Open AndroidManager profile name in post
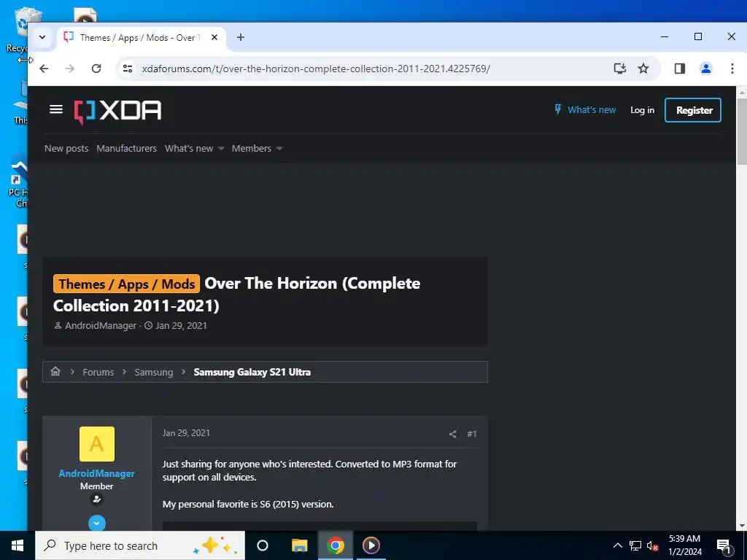747x560 pixels. point(97,473)
